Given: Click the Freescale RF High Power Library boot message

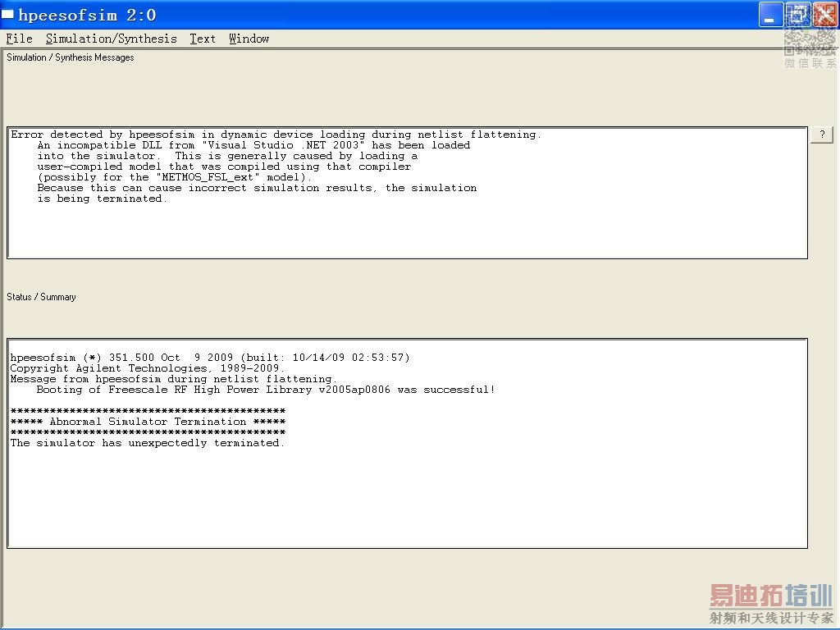Looking at the screenshot, I should coord(266,390).
